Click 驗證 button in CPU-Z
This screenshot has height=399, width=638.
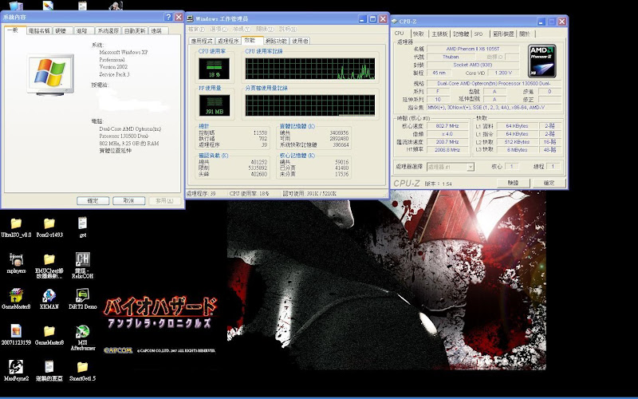point(514,184)
